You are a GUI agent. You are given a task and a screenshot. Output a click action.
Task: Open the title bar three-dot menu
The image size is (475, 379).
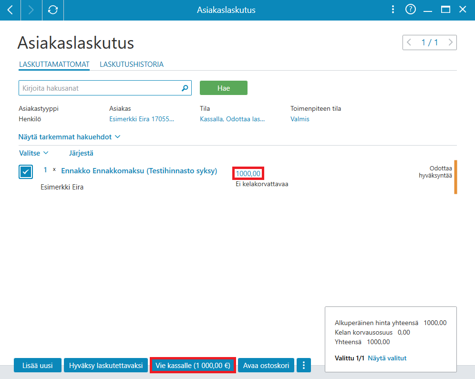pyautogui.click(x=393, y=10)
